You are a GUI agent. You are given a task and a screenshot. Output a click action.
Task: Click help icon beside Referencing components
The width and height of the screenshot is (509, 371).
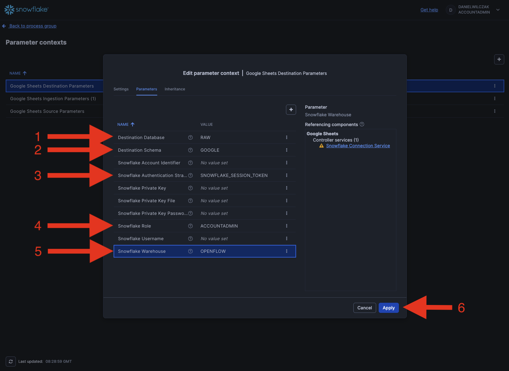coord(362,125)
